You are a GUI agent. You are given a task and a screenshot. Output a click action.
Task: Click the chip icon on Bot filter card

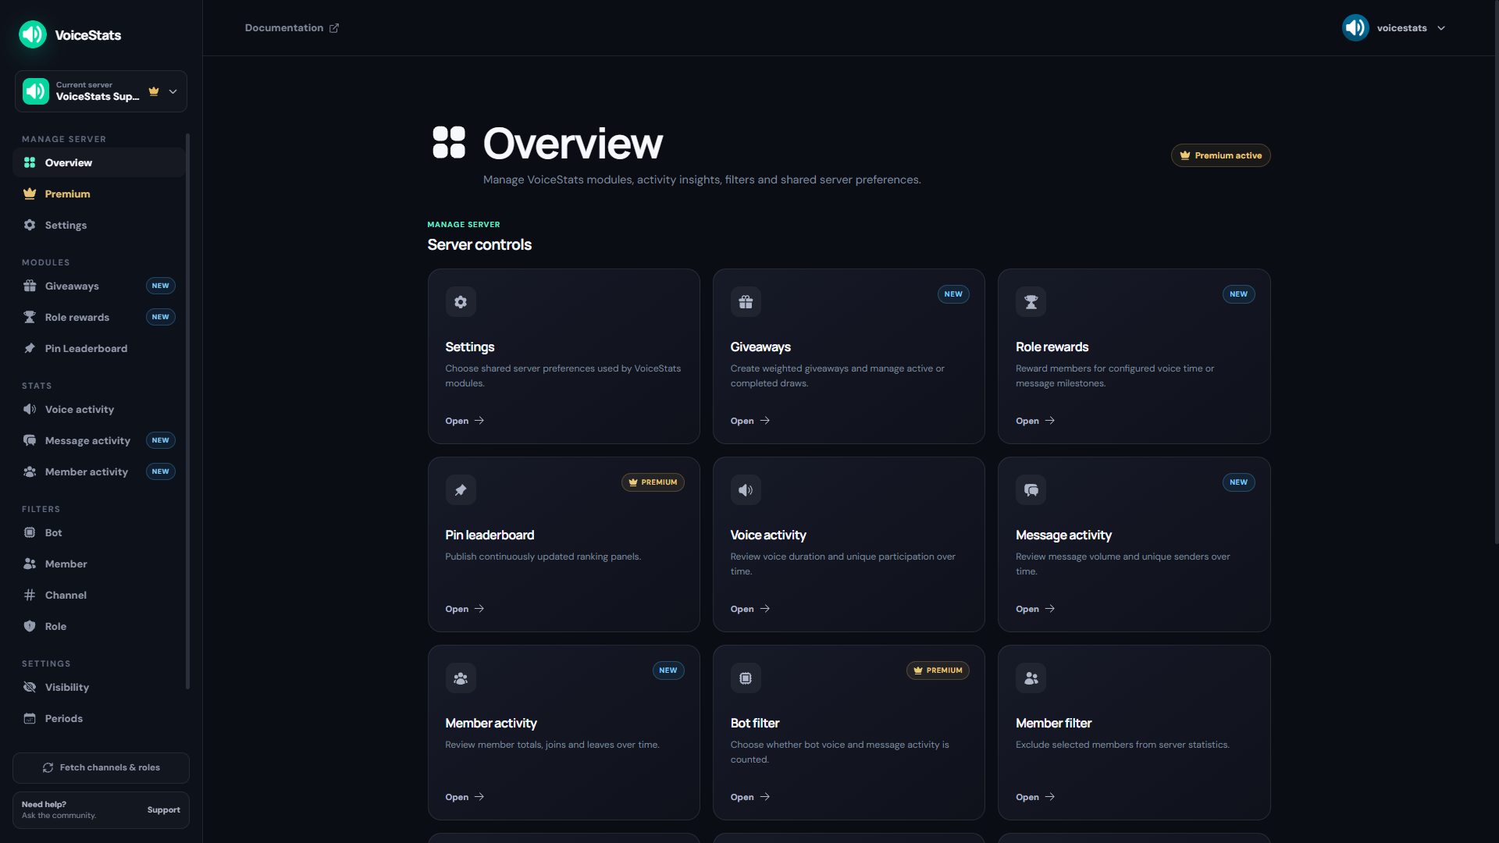tap(746, 678)
